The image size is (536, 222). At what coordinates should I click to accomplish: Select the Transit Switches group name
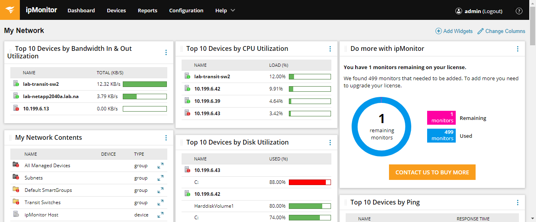[x=43, y=203]
